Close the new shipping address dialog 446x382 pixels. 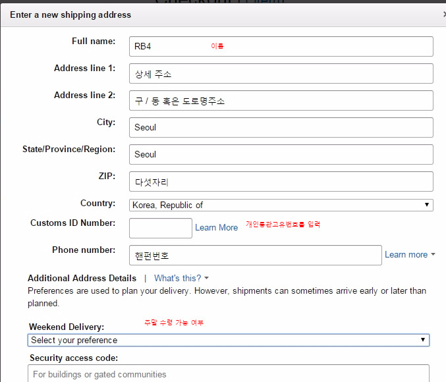[443, 13]
